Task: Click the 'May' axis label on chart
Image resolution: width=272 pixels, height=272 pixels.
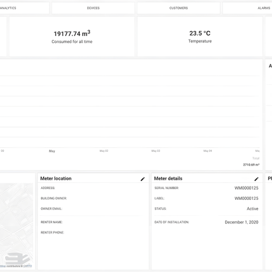Action: pyautogui.click(x=52, y=151)
